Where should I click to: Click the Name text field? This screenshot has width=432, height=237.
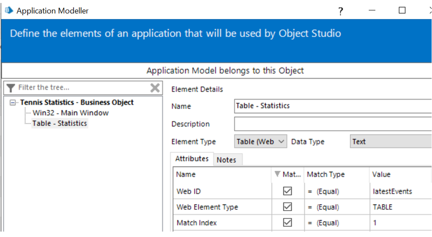(x=333, y=106)
